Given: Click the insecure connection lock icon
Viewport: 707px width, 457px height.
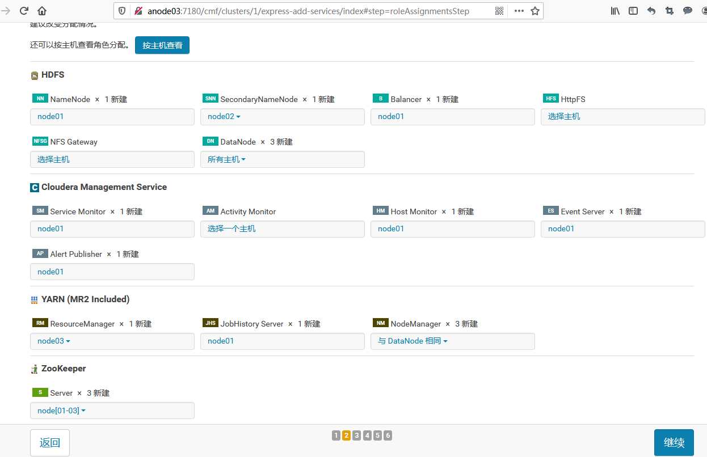Looking at the screenshot, I should pyautogui.click(x=138, y=11).
